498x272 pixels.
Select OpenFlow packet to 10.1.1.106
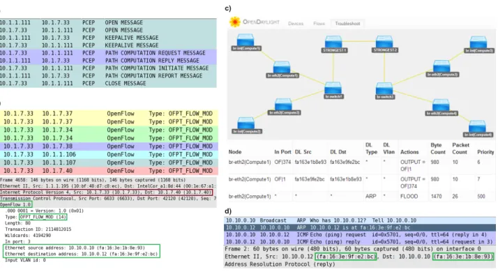click(x=109, y=155)
